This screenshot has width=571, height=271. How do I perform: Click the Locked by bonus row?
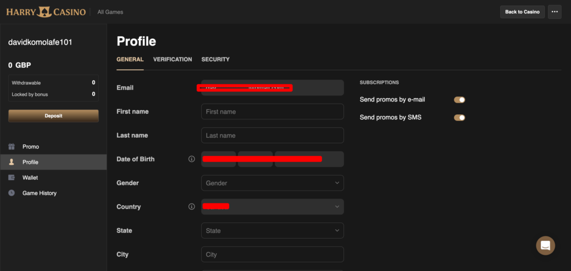click(x=54, y=94)
